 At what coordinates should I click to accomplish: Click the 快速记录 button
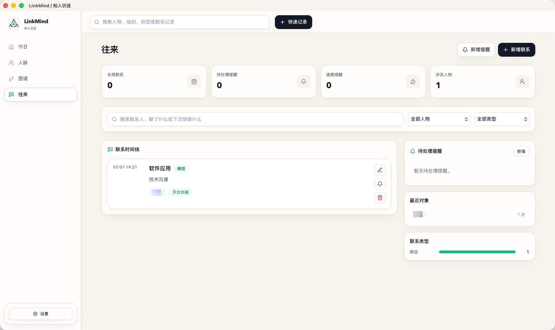pos(294,22)
